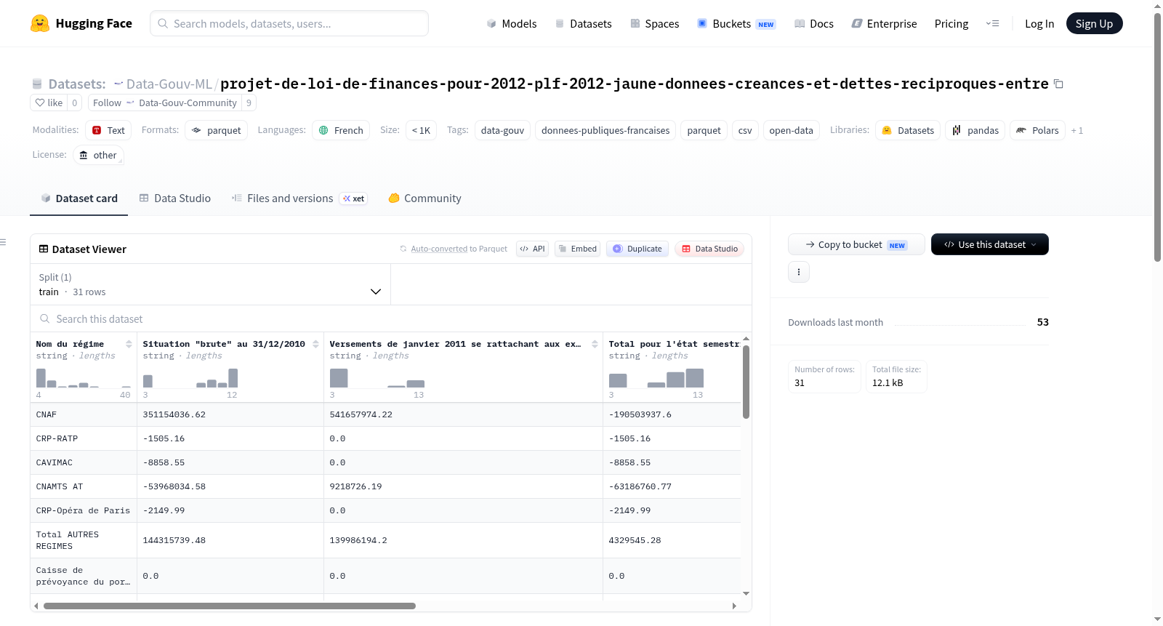The height and width of the screenshot is (626, 1163).
Task: Copy dataset name with the copy icon
Action: (1058, 84)
